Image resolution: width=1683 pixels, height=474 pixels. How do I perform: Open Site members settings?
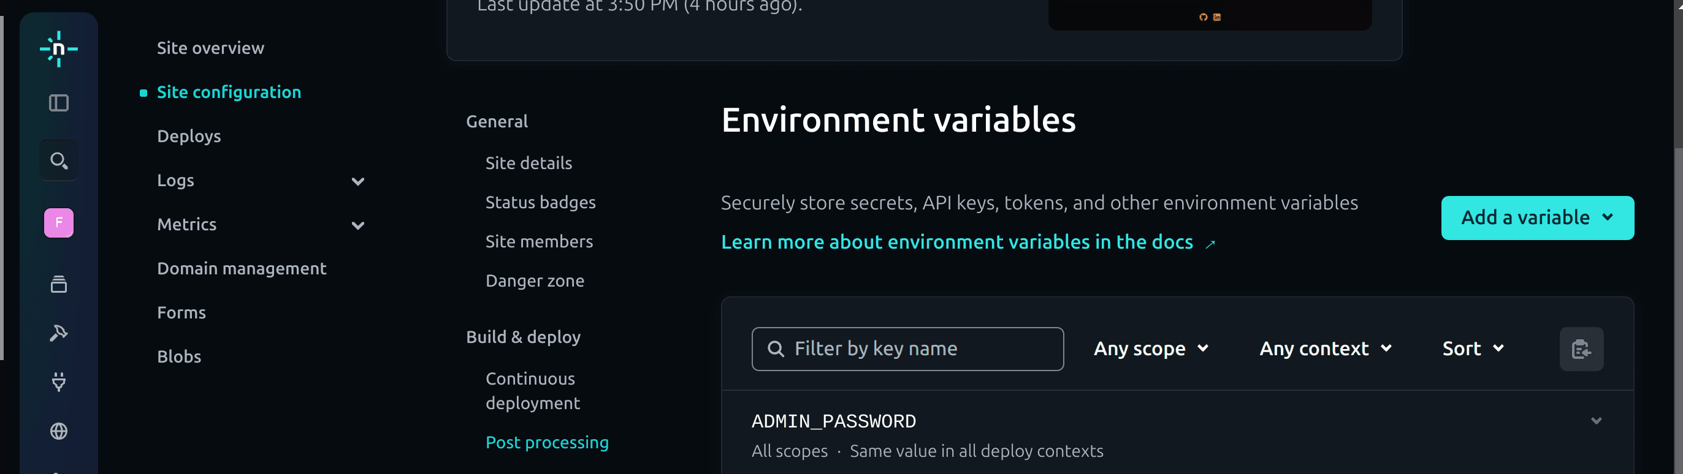[539, 241]
